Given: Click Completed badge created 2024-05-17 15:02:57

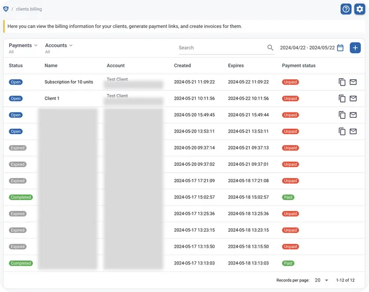Looking at the screenshot, I should point(21,197).
